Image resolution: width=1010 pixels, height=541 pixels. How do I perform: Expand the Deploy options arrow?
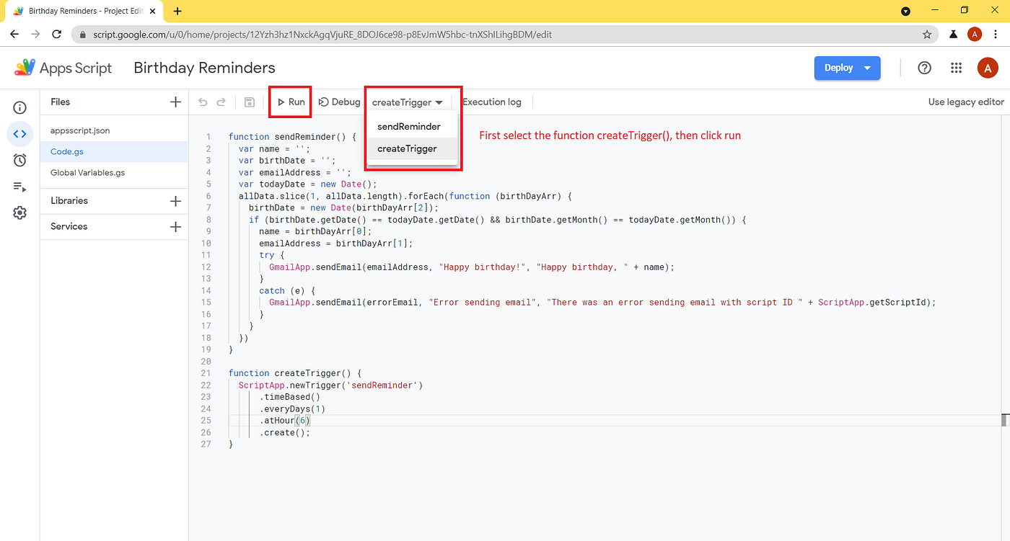click(x=867, y=68)
